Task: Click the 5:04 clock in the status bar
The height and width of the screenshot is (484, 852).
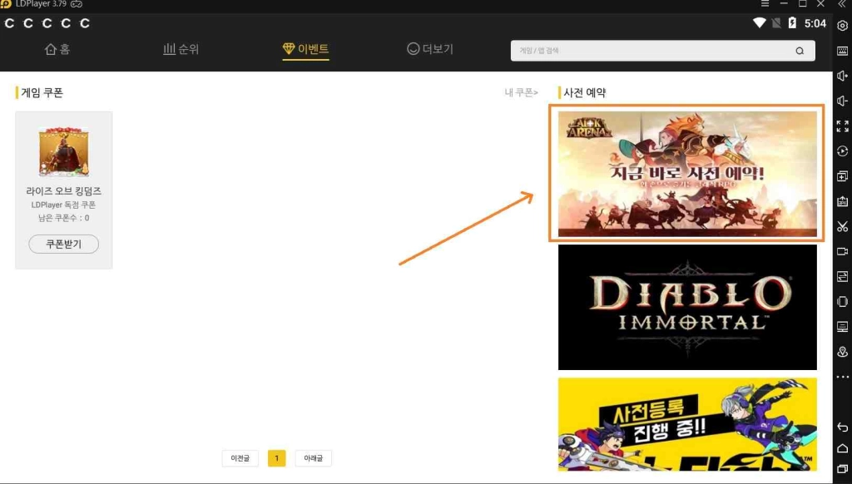Action: pyautogui.click(x=815, y=23)
